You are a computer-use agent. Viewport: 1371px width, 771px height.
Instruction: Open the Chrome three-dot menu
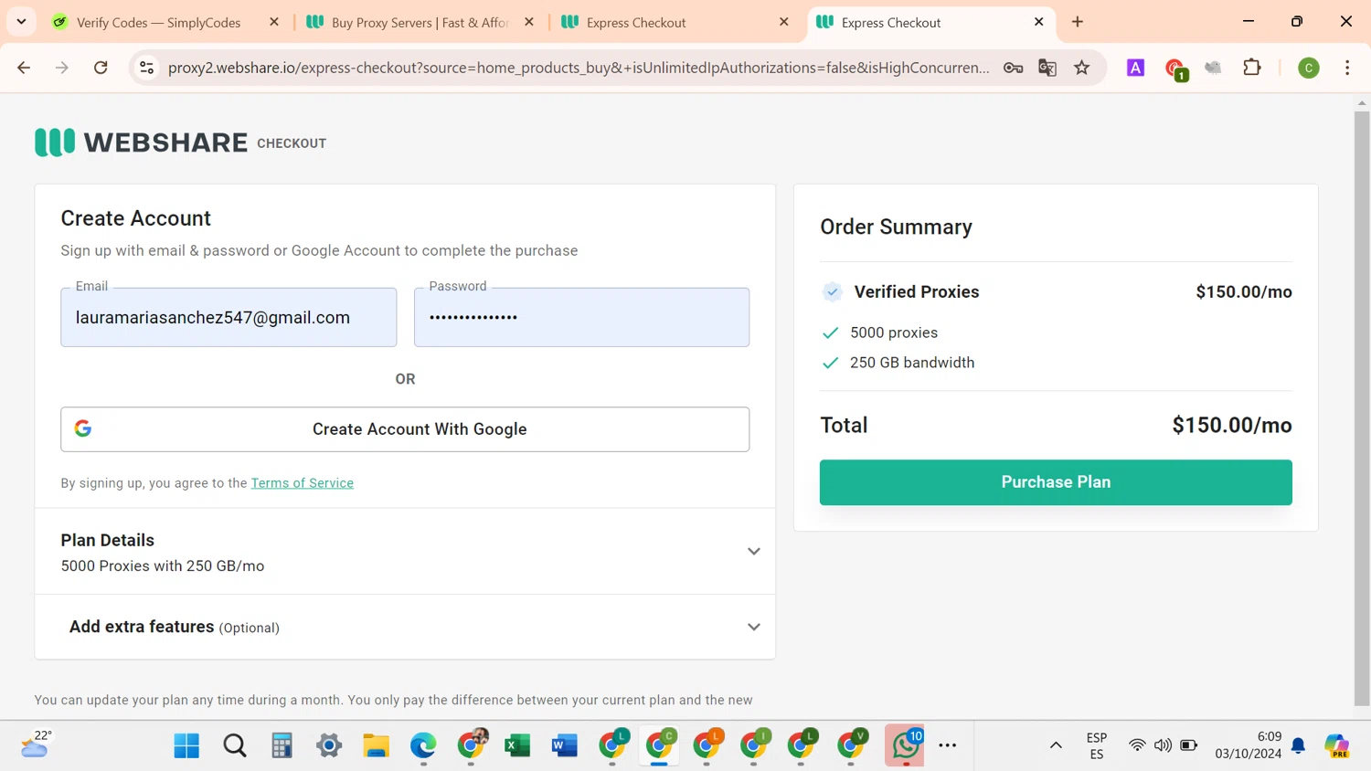click(1347, 68)
